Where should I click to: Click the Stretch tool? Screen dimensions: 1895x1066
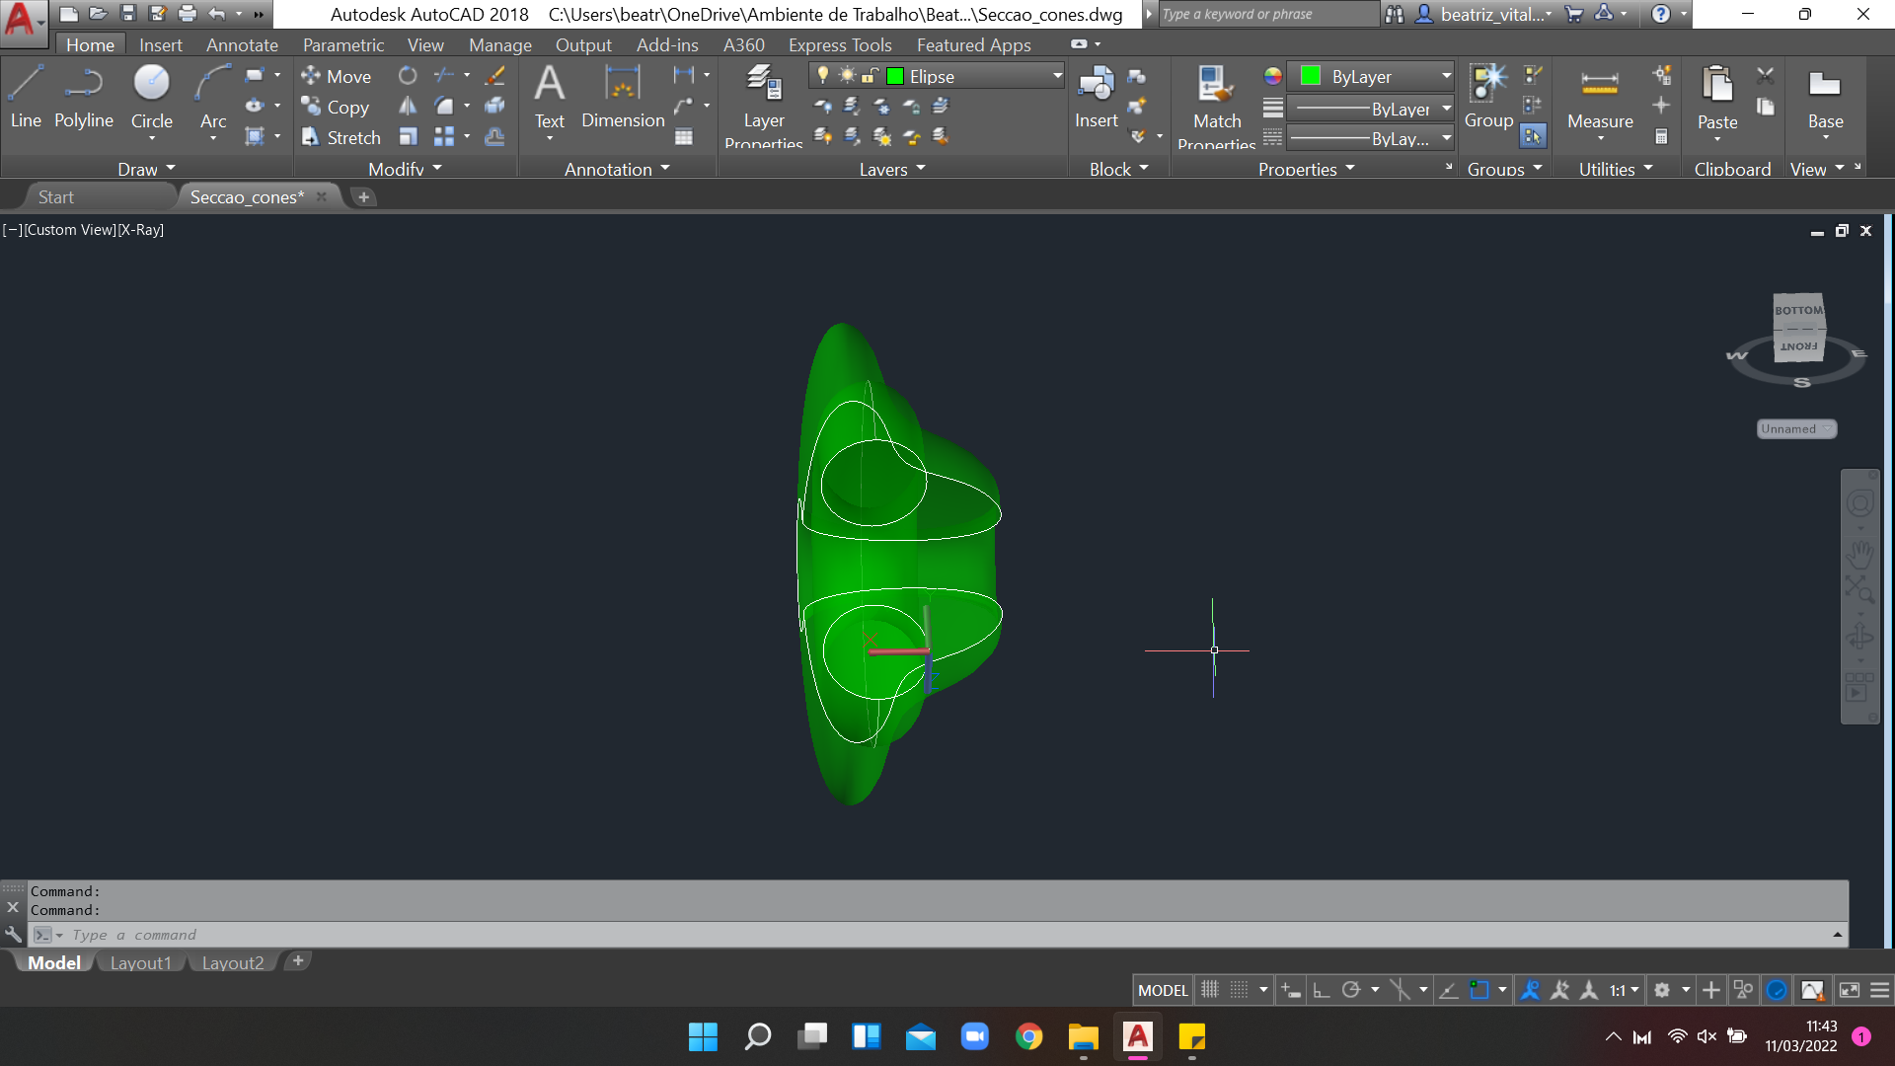coord(341,137)
